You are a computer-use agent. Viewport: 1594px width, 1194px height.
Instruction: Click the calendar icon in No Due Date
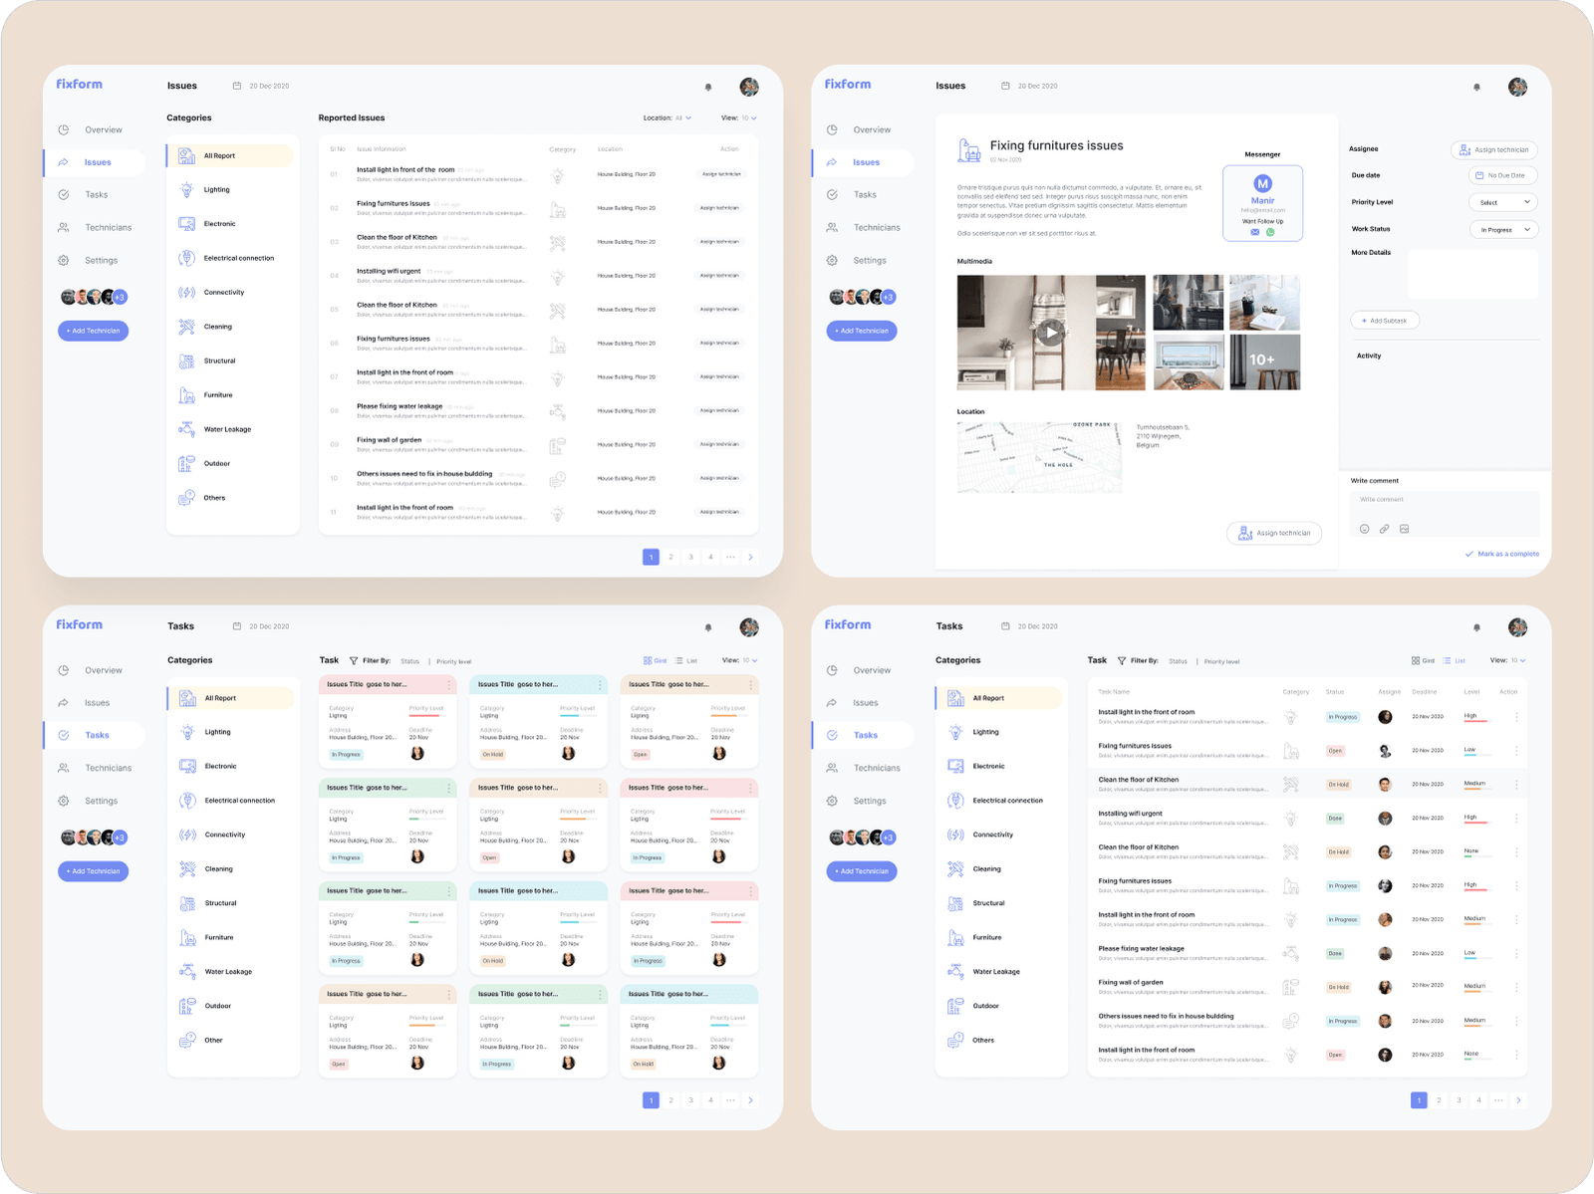(x=1479, y=175)
